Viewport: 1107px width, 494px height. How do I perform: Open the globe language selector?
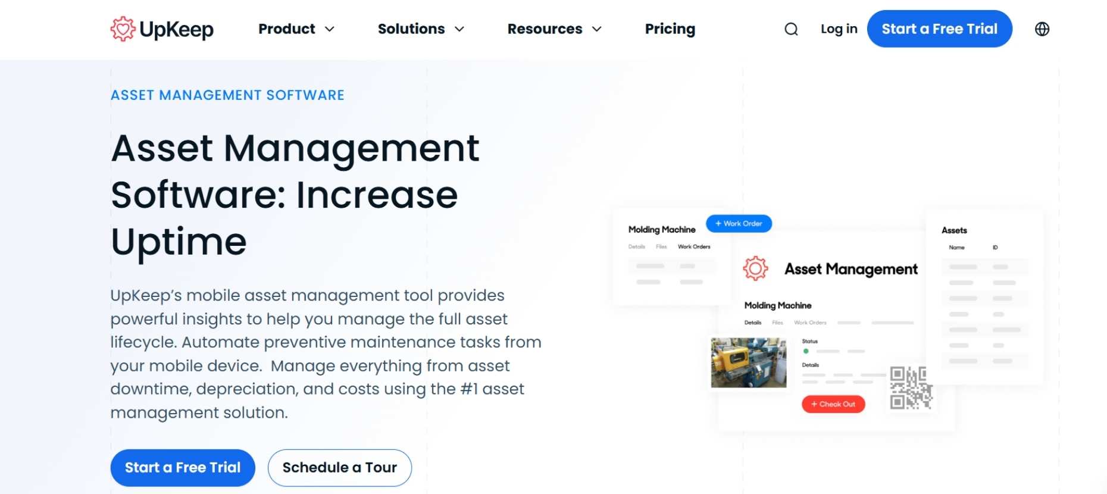coord(1042,29)
